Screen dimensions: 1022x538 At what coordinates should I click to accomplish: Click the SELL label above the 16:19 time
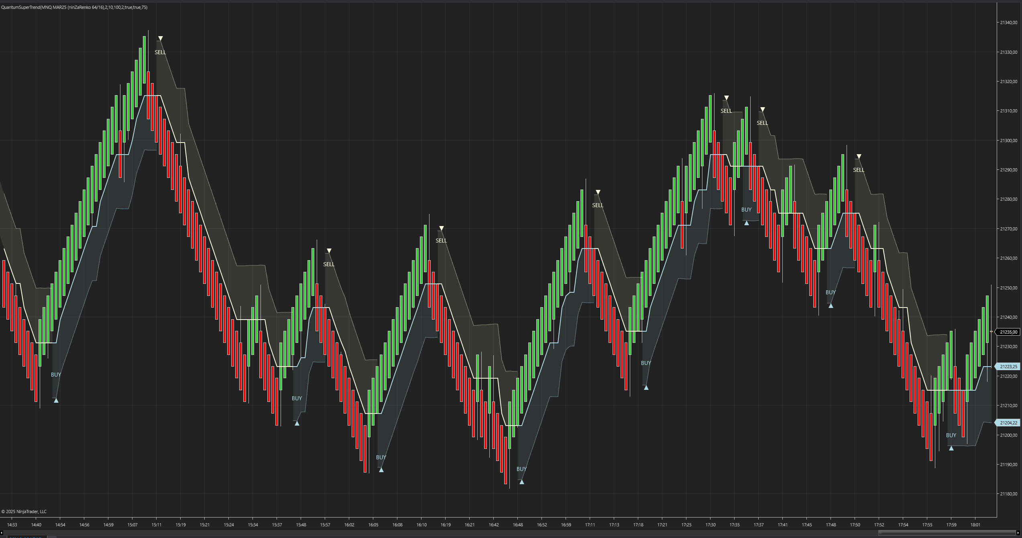(441, 240)
